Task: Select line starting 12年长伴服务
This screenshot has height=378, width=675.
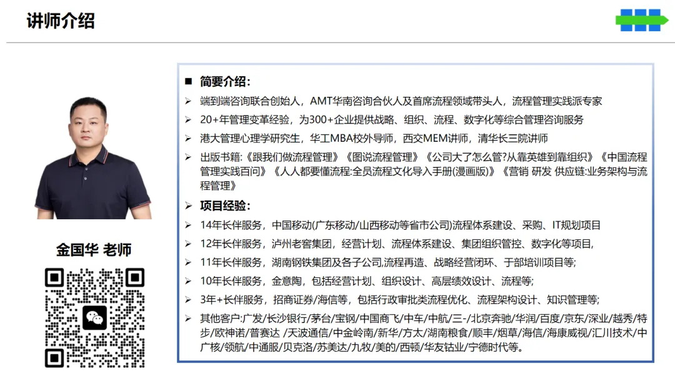Action: 397,244
